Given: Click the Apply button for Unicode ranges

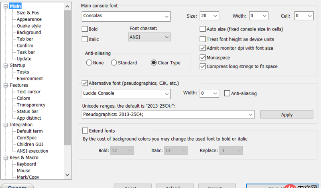Looking at the screenshot, I should [x=286, y=114].
